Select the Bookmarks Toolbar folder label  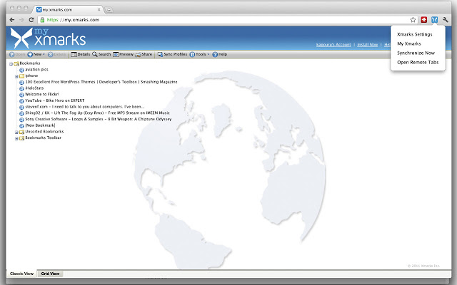[43, 138]
